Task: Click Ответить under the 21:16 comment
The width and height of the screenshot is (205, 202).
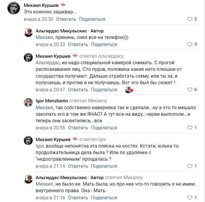Action: [78, 198]
